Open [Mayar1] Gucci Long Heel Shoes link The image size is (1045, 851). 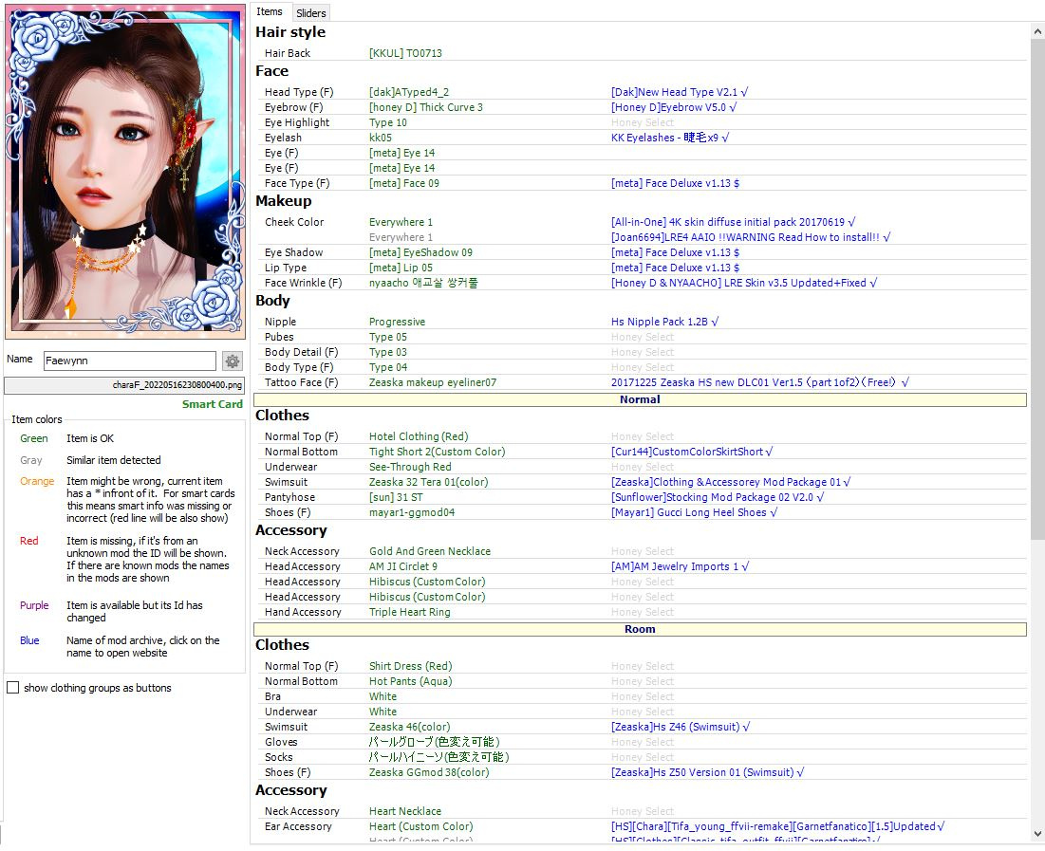pyautogui.click(x=694, y=512)
